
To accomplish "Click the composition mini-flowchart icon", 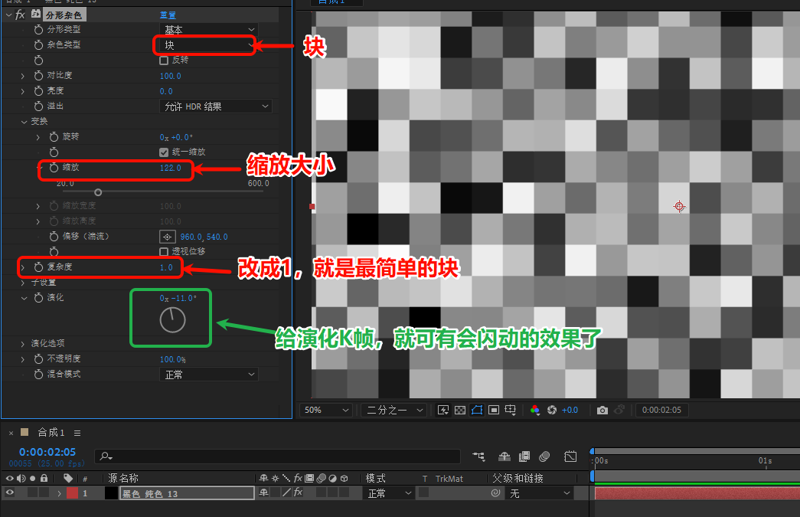I will 476,456.
